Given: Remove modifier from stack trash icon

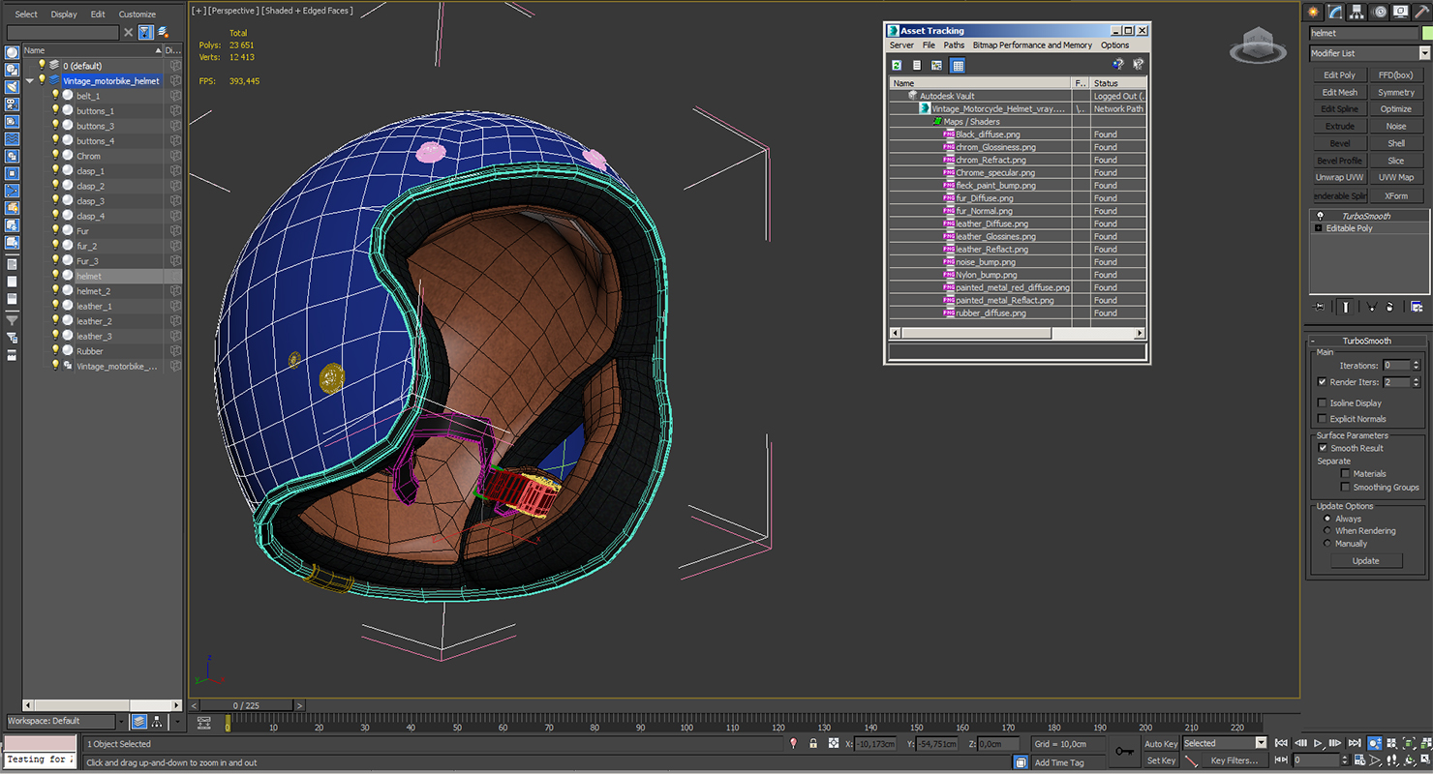Looking at the screenshot, I should coord(1389,307).
